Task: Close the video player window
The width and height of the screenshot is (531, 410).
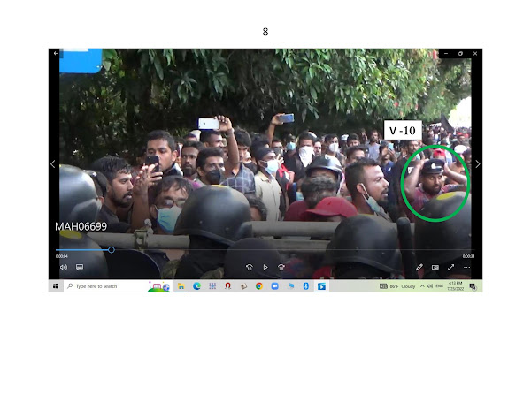Action: pyautogui.click(x=475, y=53)
